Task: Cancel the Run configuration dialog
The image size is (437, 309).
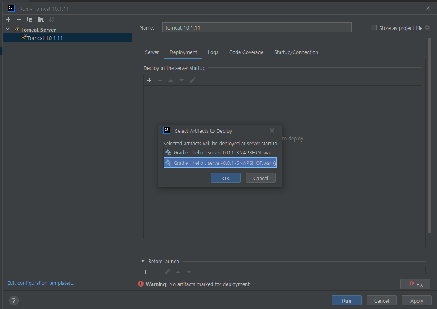Action: click(381, 300)
